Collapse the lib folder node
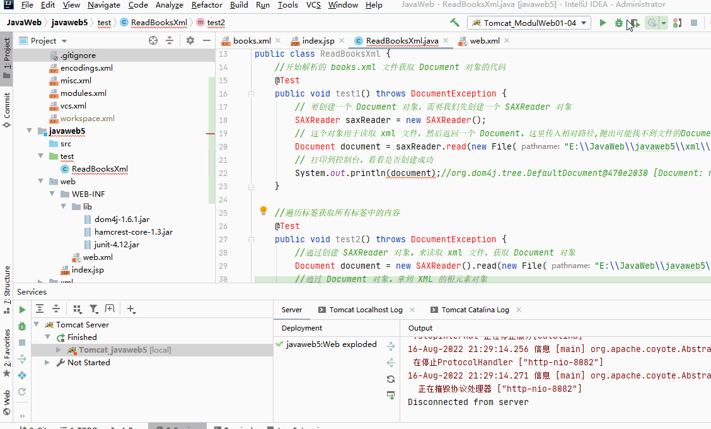The width and height of the screenshot is (711, 429). (x=64, y=206)
